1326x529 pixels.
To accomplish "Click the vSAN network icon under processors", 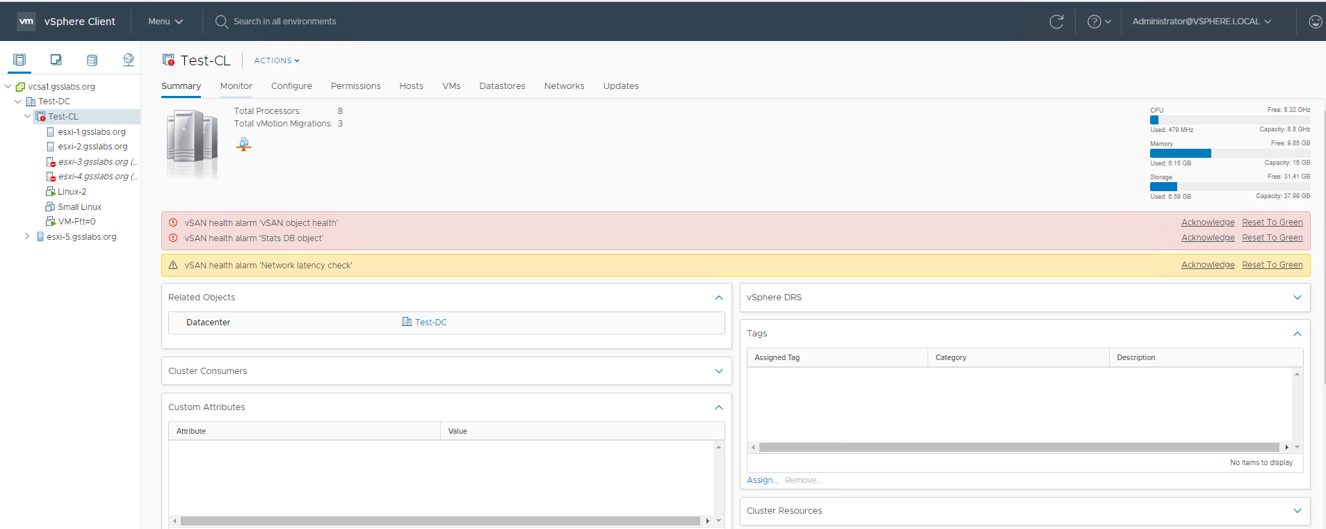I will coord(243,144).
